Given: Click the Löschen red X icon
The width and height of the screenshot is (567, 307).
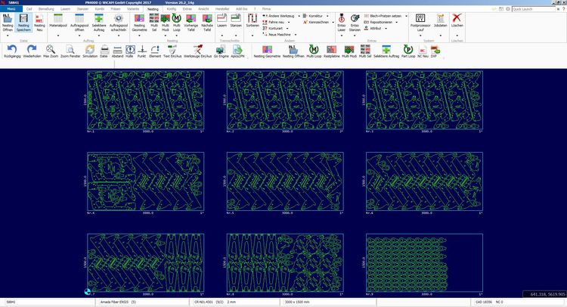Looking at the screenshot, I should coord(457,19).
